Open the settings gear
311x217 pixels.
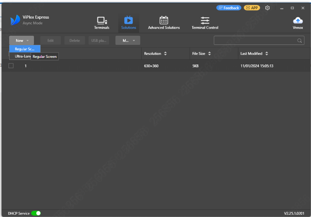(267, 7)
